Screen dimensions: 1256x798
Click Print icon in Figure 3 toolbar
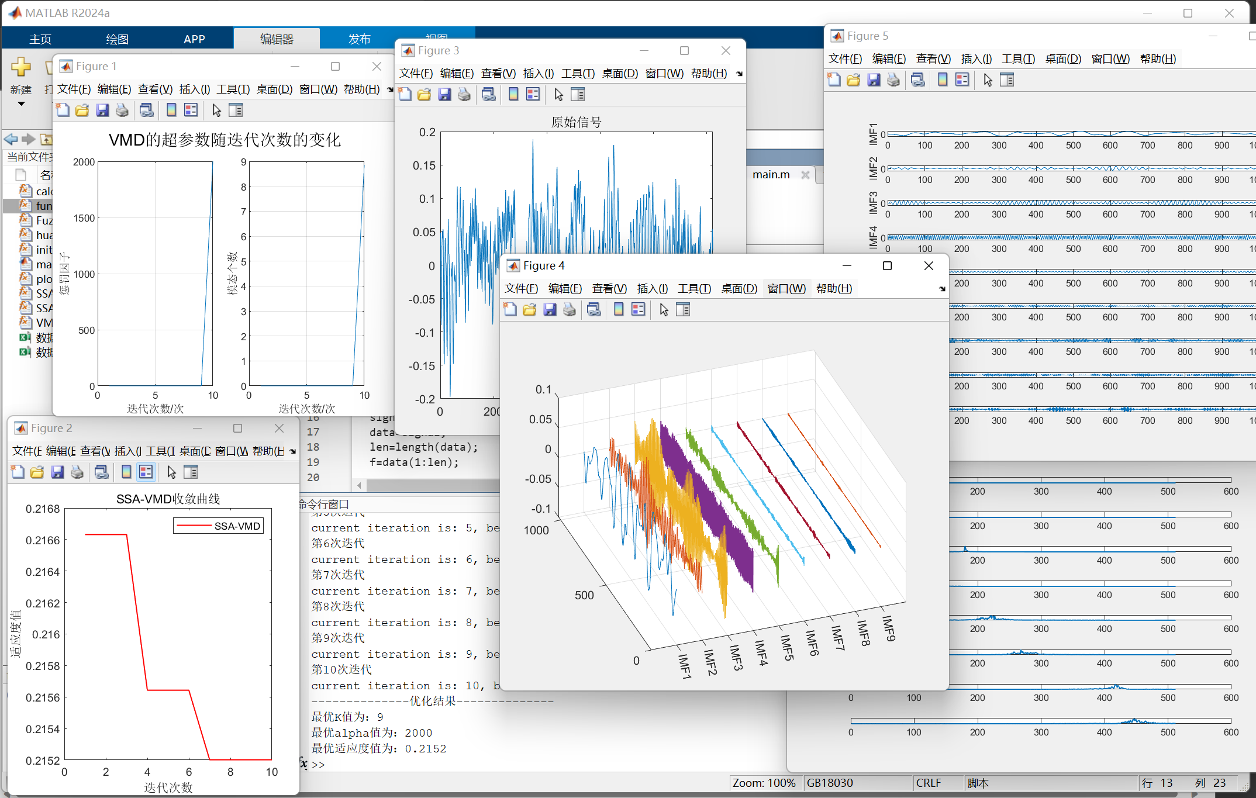click(x=464, y=95)
